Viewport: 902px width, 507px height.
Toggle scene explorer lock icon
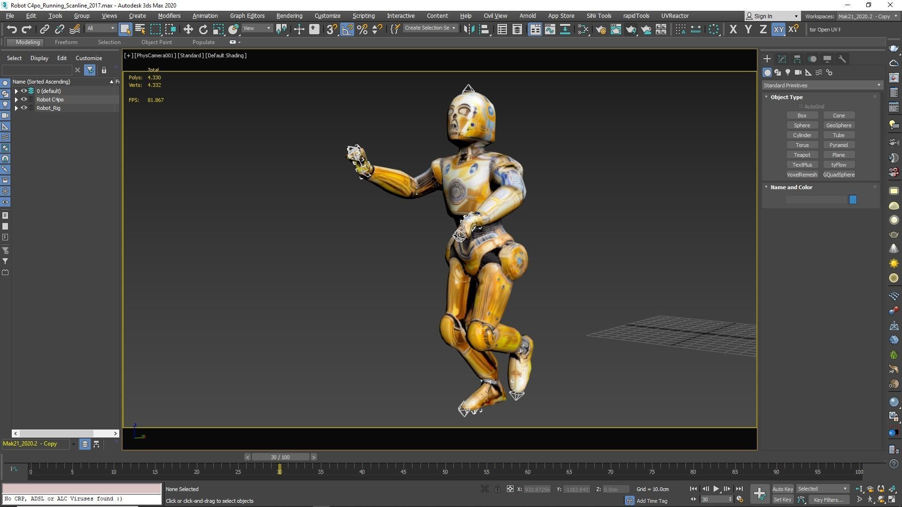(x=104, y=70)
